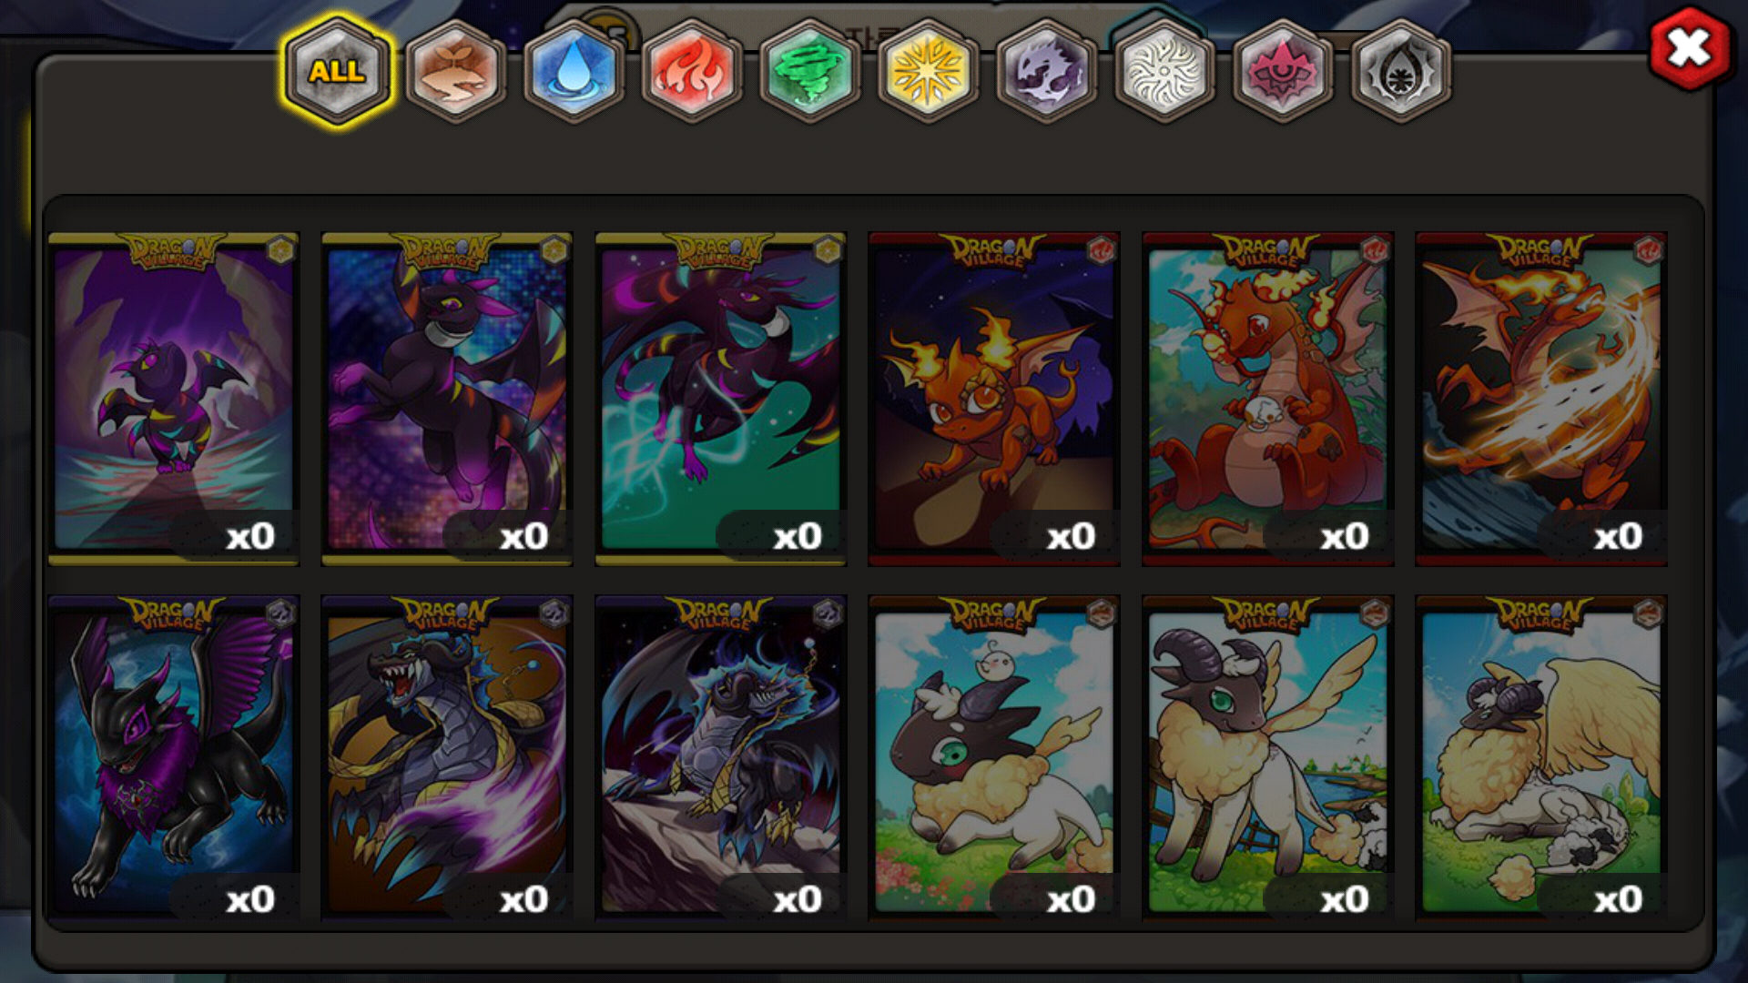Select the roaring armored dragon with gold trim
This screenshot has height=983, width=1748.
point(447,757)
